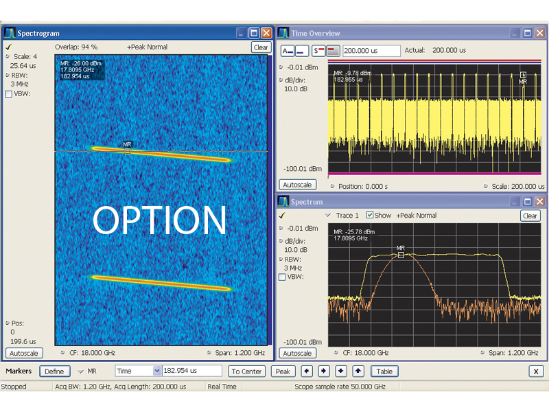This screenshot has width=549, height=412.
Task: Click the 200.000 us input field in Time Overview
Action: pos(371,51)
